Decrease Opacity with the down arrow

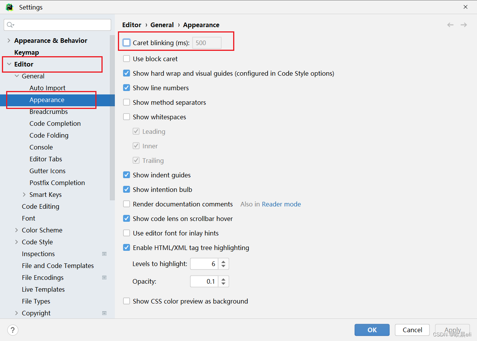coord(224,284)
